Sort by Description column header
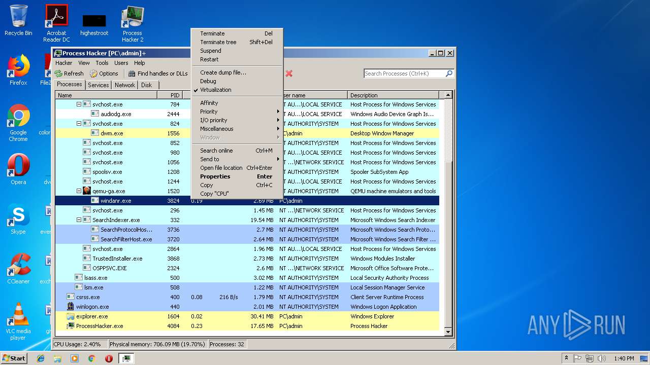The height and width of the screenshot is (365, 650). (393, 95)
